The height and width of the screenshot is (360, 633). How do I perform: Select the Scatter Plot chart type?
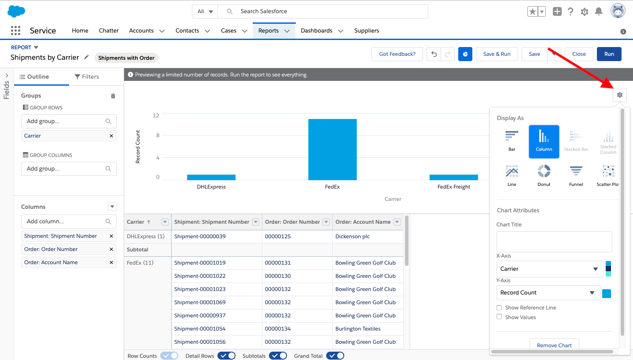point(608,175)
